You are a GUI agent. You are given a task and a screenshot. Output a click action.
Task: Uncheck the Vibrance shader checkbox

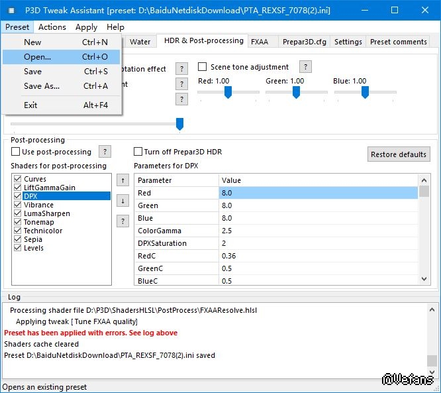coord(17,205)
